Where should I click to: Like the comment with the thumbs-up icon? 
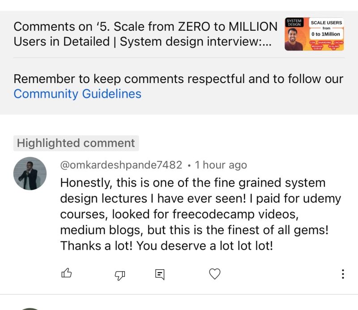66,273
